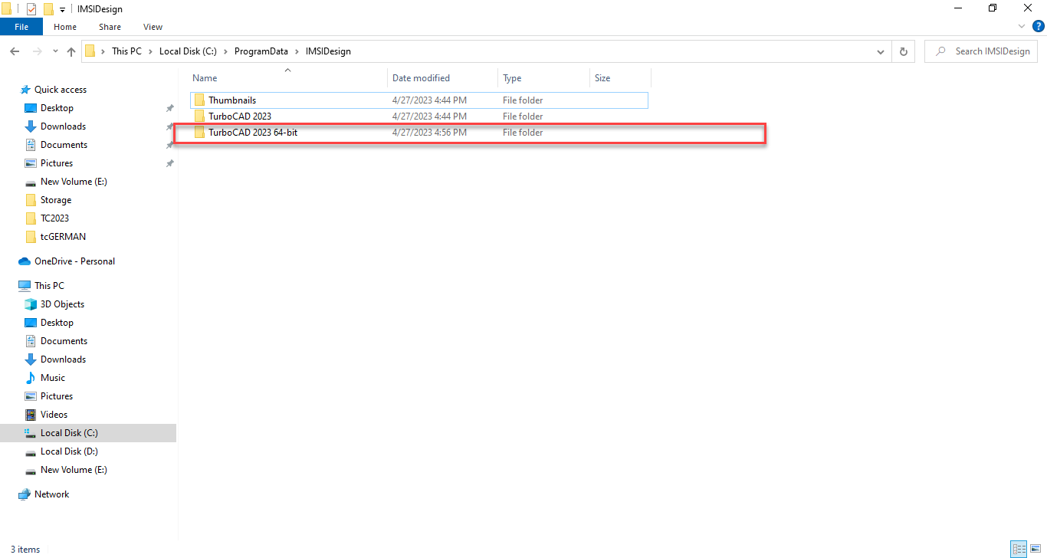Open Music in navigation pane

click(53, 378)
